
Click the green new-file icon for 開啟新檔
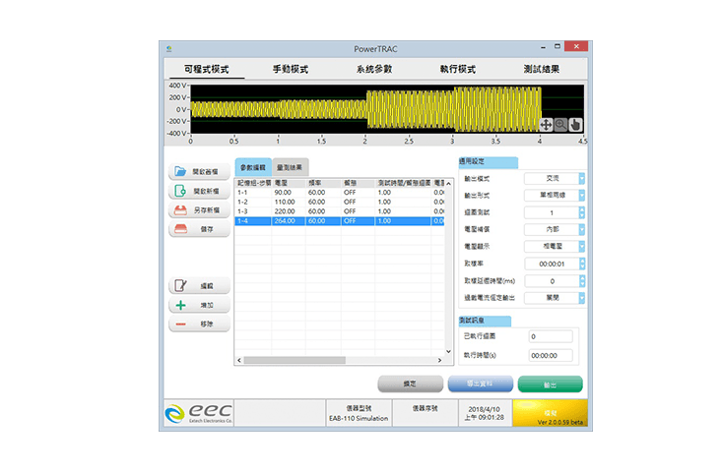tap(180, 191)
